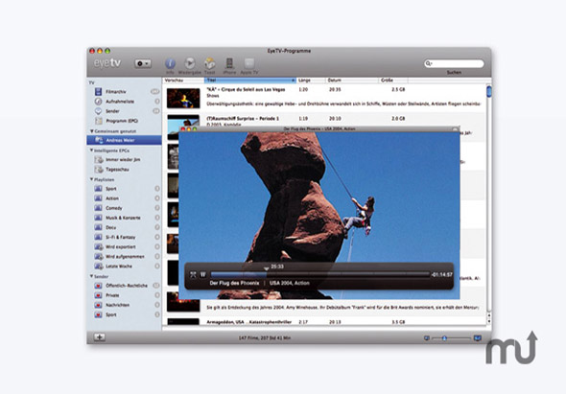Screen dimensions: 566x394
Task: Seek on the player progress bar
Action: (320, 274)
